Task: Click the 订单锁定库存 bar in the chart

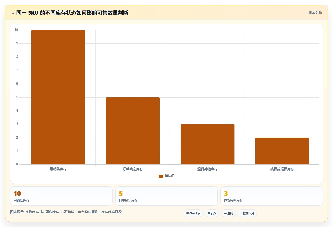Action: point(133,131)
